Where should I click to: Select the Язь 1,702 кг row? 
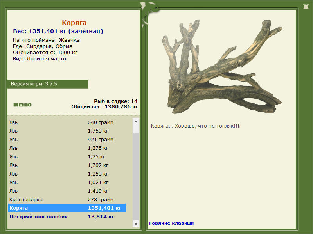(x=67, y=165)
